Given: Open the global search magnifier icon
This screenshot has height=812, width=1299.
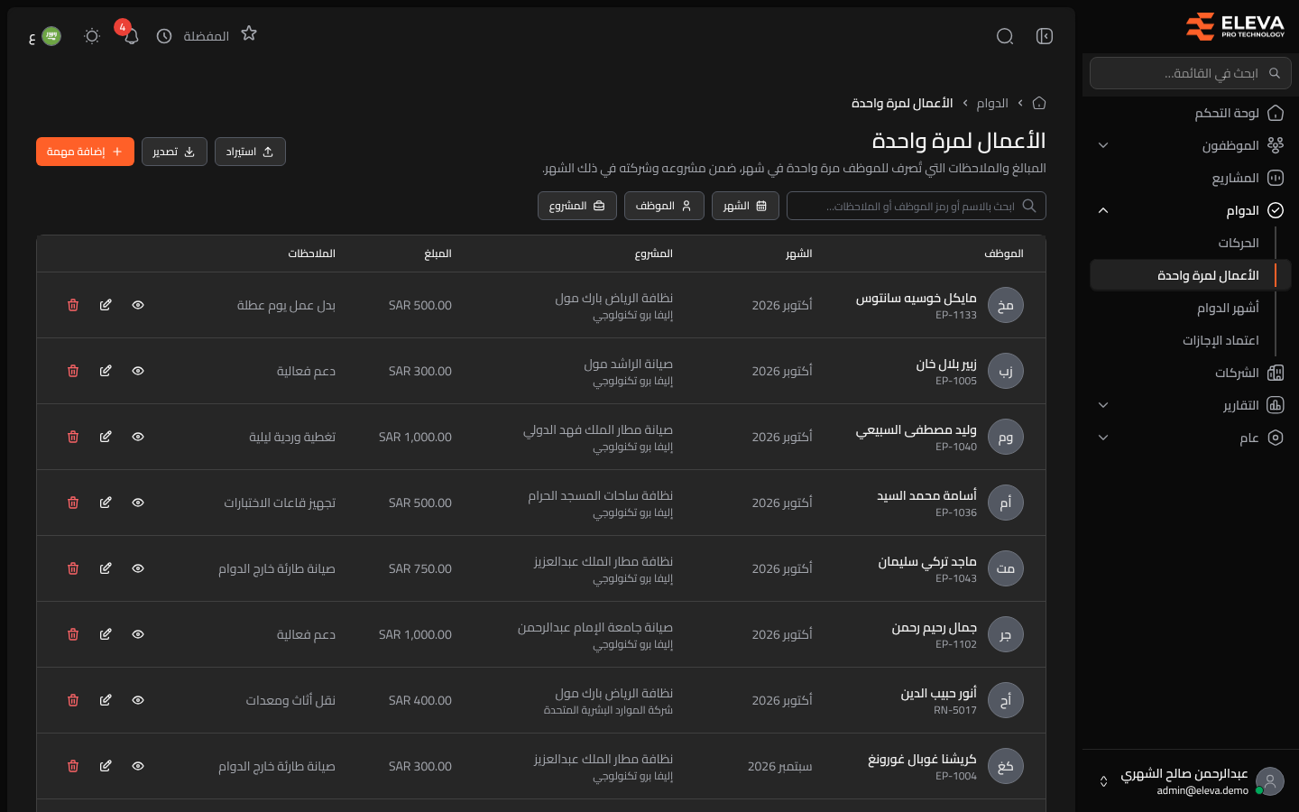Looking at the screenshot, I should click(x=1005, y=36).
